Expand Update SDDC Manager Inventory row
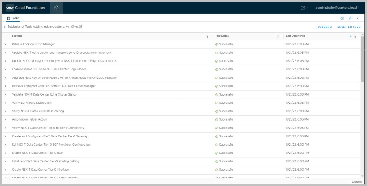Image resolution: width=367 pixels, height=186 pixels. 5,61
